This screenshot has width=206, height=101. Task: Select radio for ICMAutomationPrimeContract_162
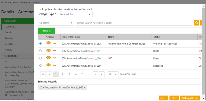(x=41, y=43)
